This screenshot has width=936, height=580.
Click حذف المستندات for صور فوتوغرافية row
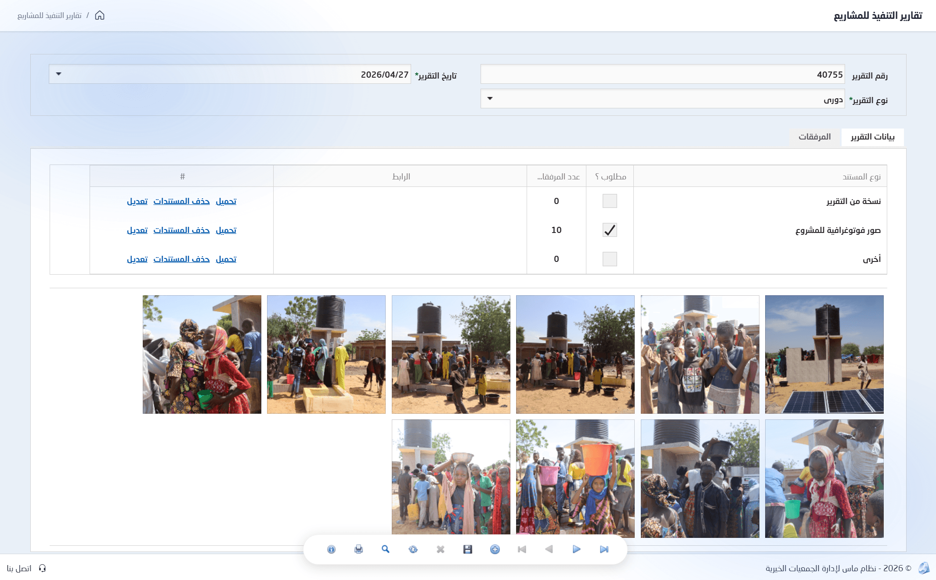(x=181, y=230)
